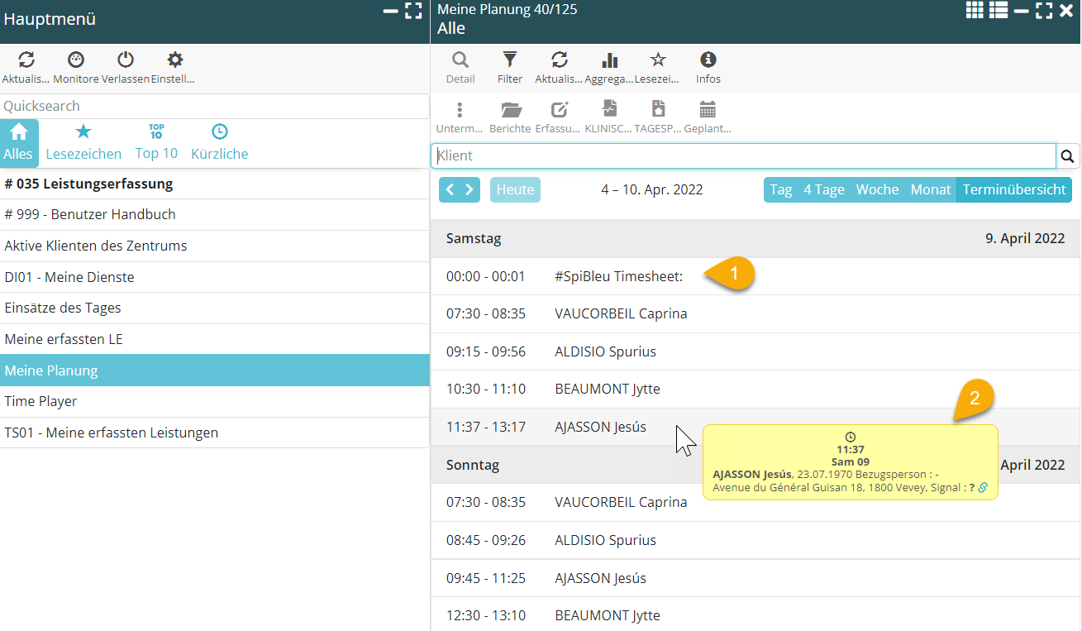The height and width of the screenshot is (631, 1082).
Task: Select the Woche calendar view
Action: point(877,189)
